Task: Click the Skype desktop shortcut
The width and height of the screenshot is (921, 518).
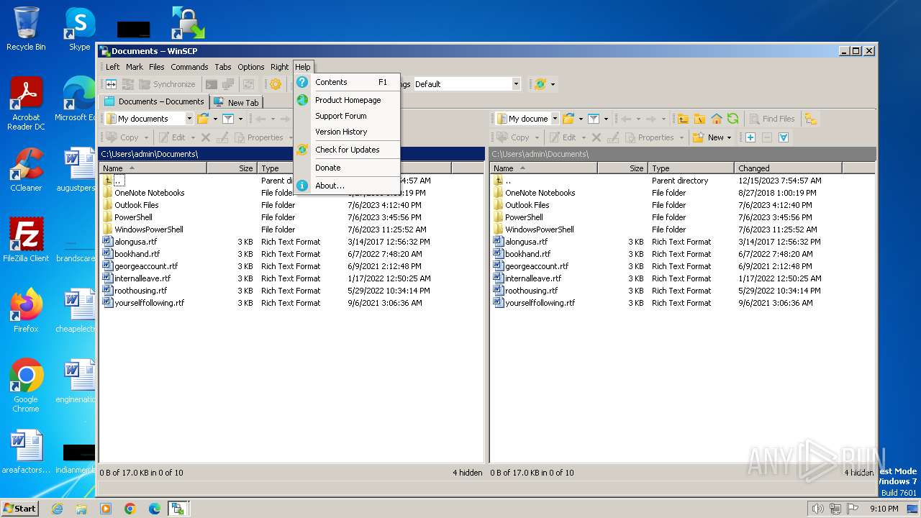Action: (x=79, y=29)
